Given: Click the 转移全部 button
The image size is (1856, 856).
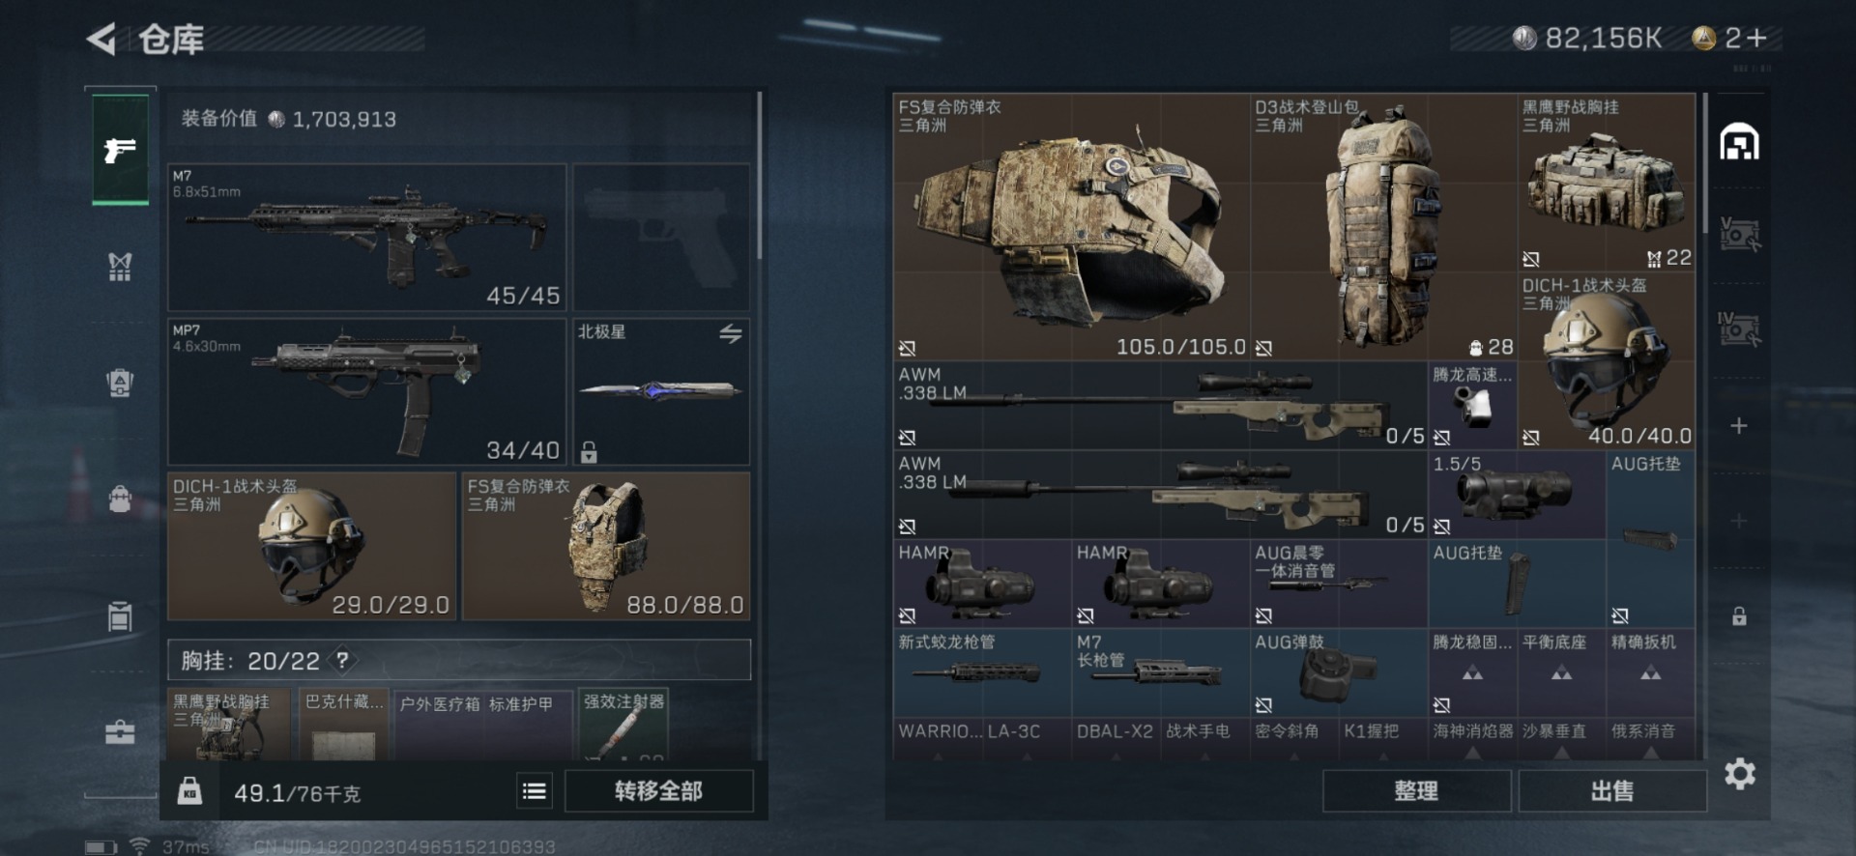Looking at the screenshot, I should (658, 791).
